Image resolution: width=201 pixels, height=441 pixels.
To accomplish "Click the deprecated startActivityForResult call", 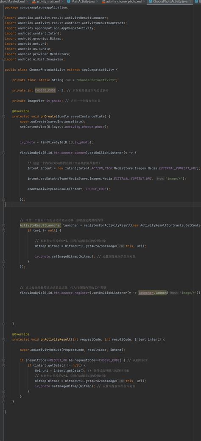I will (x=48, y=189).
